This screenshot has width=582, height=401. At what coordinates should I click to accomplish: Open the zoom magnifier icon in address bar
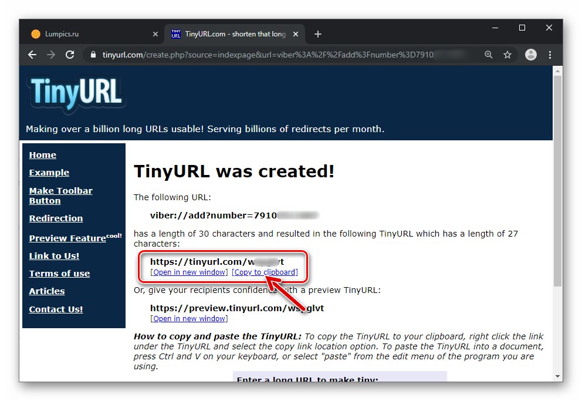(489, 55)
